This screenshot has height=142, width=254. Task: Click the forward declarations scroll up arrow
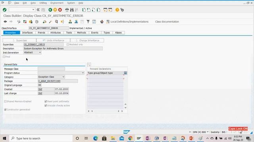pyautogui.click(x=125, y=104)
